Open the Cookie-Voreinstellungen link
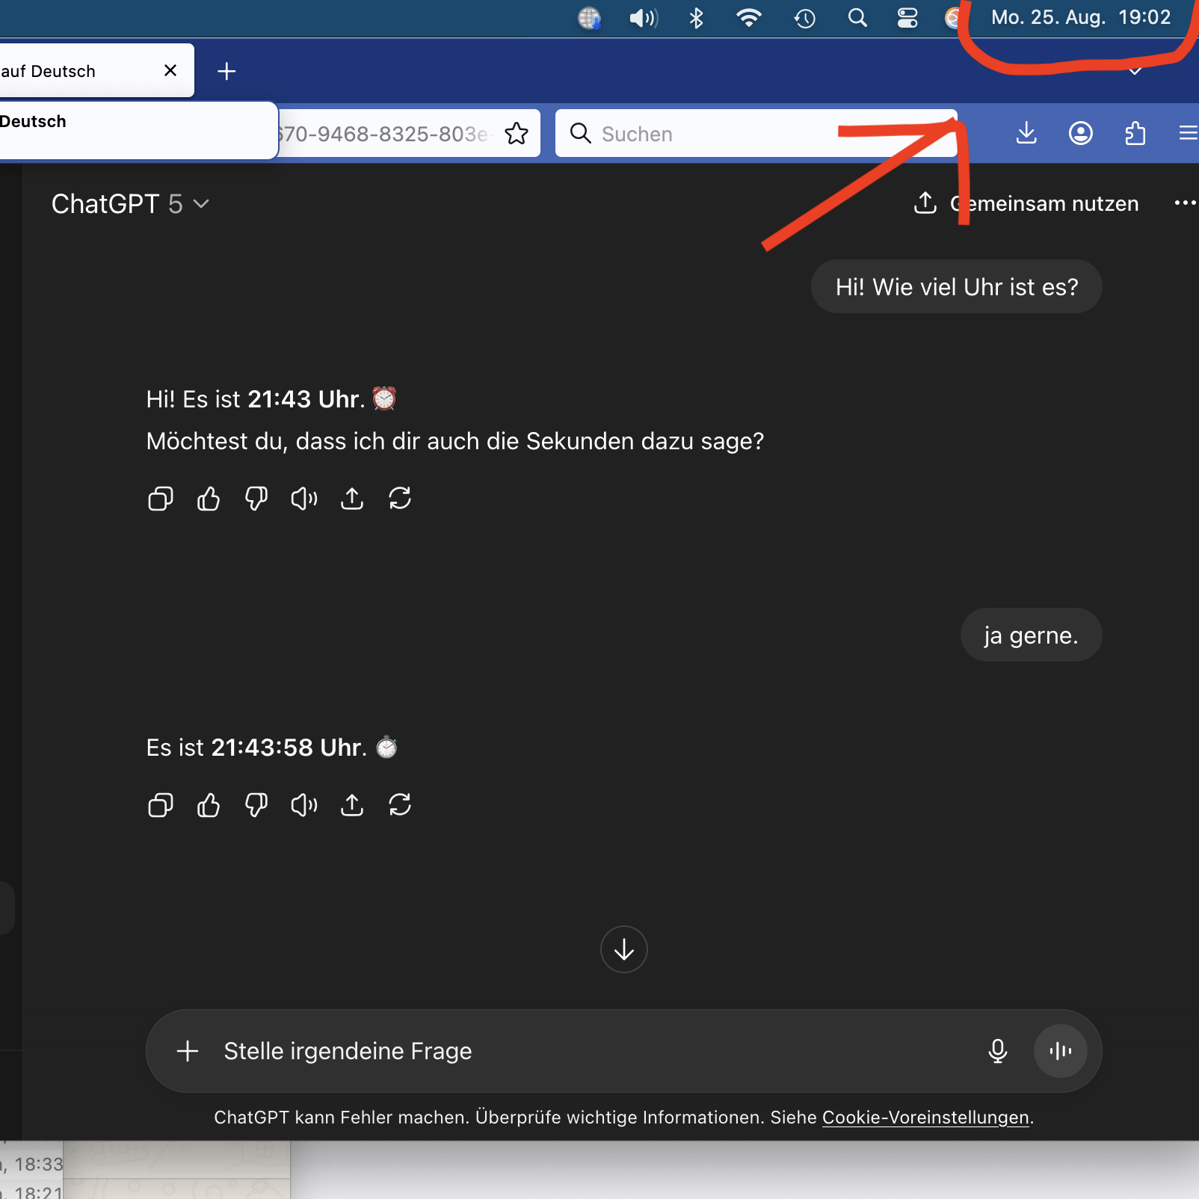This screenshot has width=1199, height=1199. tap(925, 1118)
